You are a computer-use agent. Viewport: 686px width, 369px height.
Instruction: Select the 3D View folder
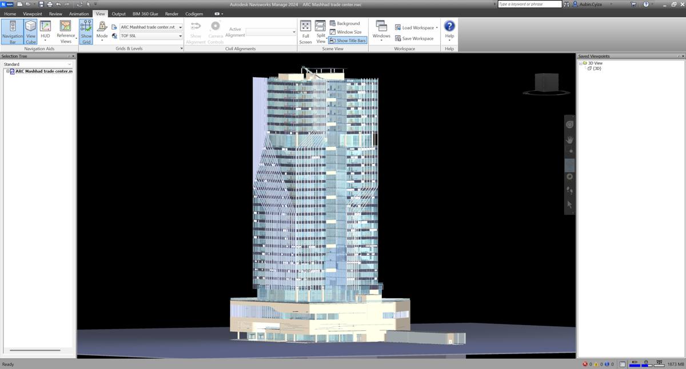(595, 63)
